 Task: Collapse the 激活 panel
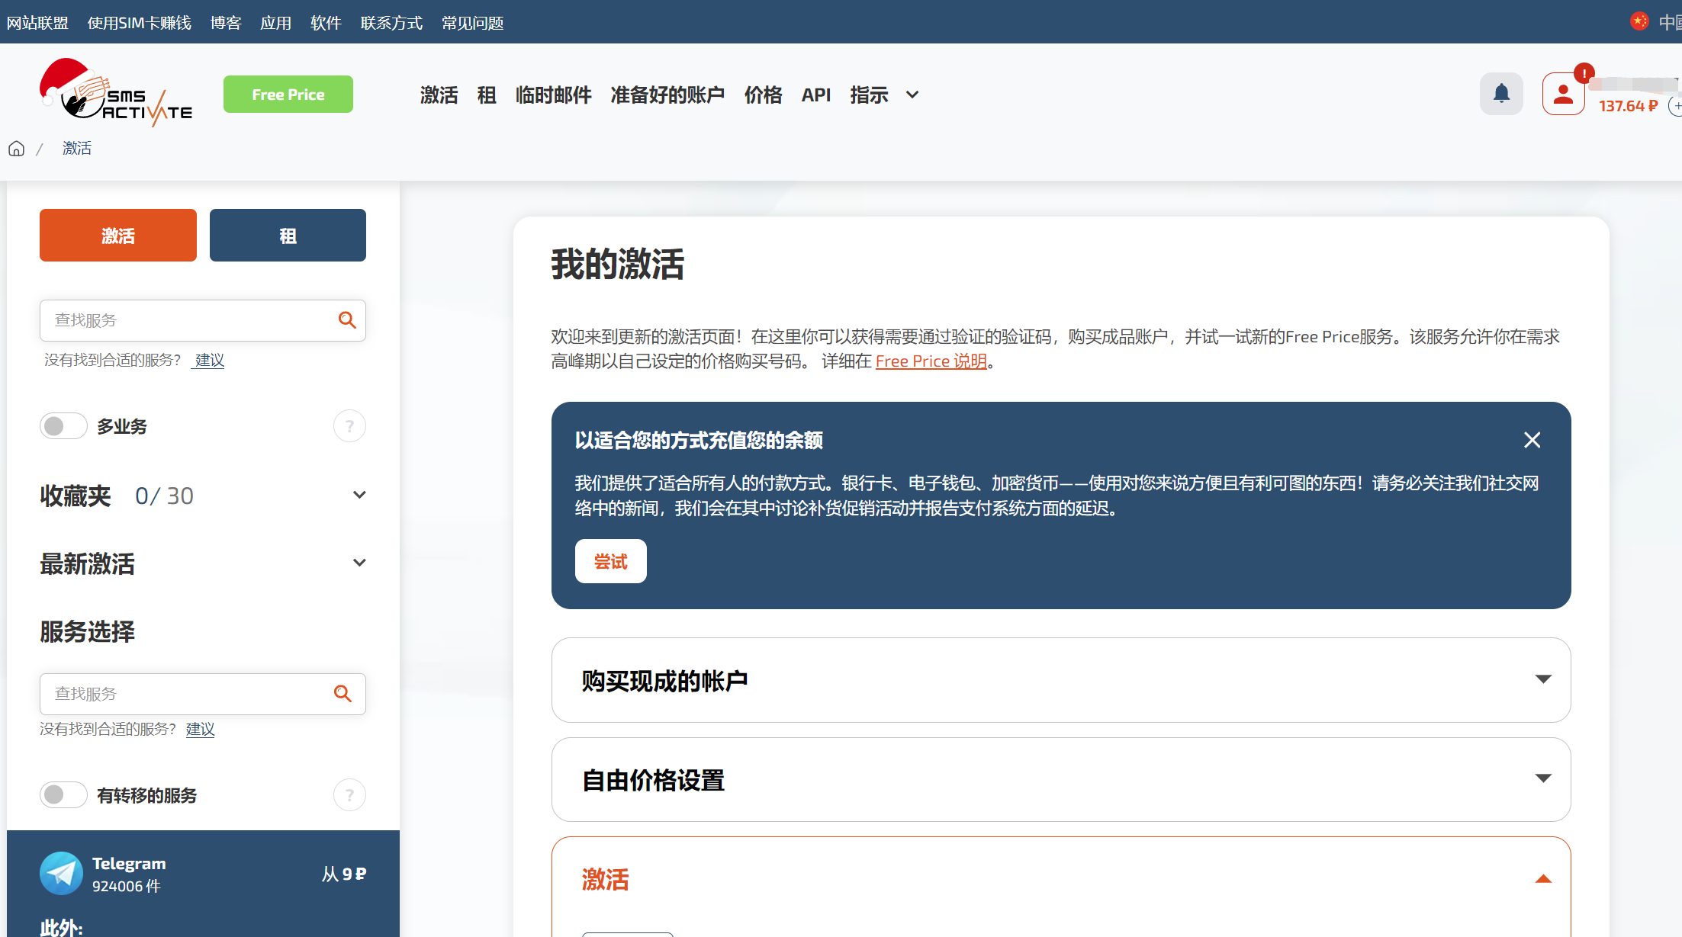(x=1543, y=879)
